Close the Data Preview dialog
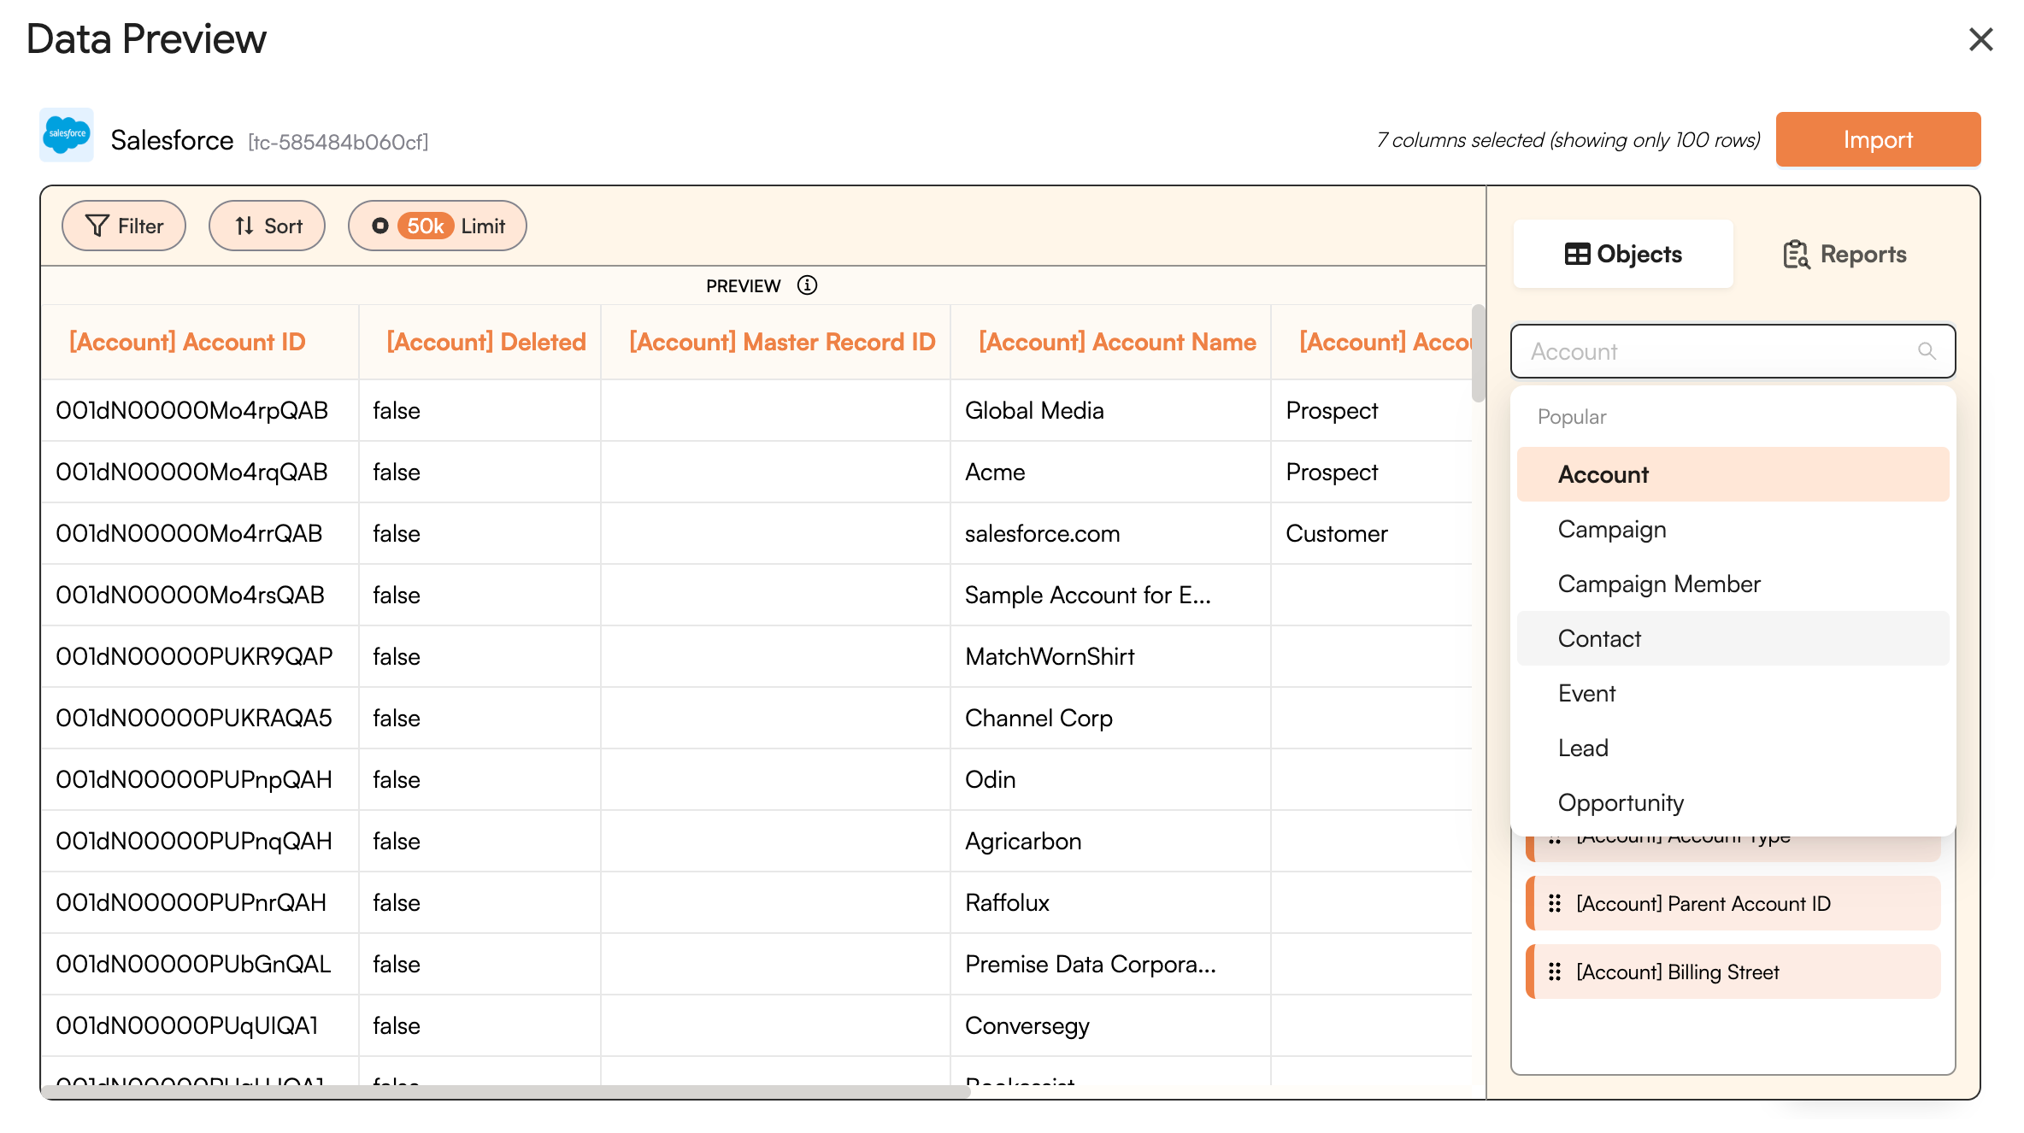The width and height of the screenshot is (2024, 1133). 1980,39
